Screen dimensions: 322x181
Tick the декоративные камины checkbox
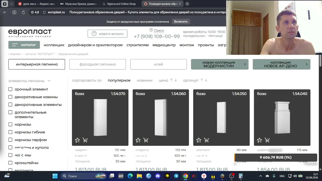(10, 97)
